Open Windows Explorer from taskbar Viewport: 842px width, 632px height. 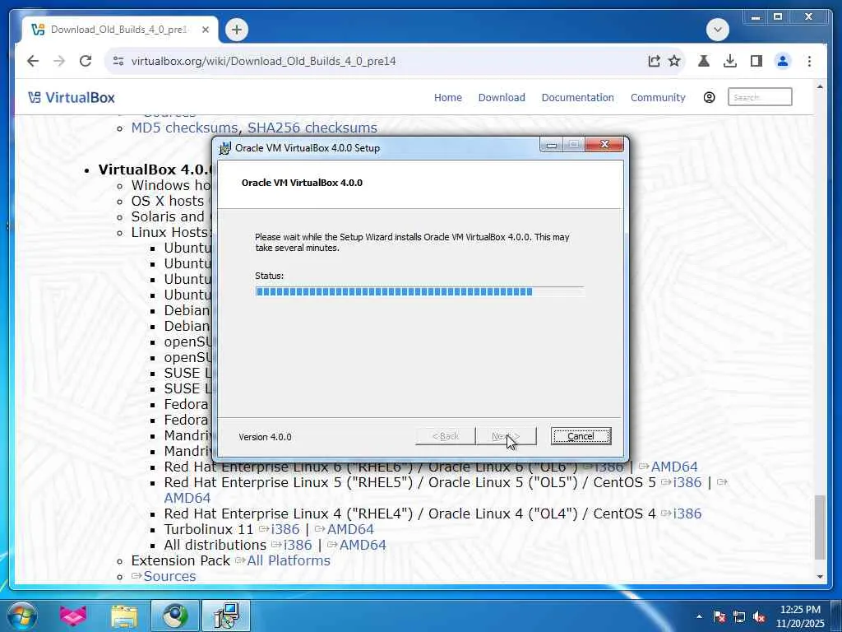pyautogui.click(x=124, y=616)
